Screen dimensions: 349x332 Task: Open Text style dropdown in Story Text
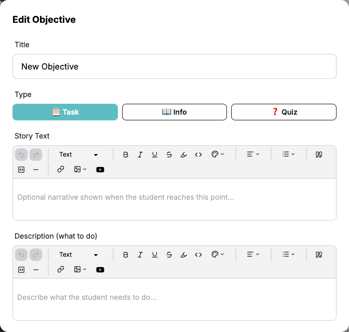[79, 155]
